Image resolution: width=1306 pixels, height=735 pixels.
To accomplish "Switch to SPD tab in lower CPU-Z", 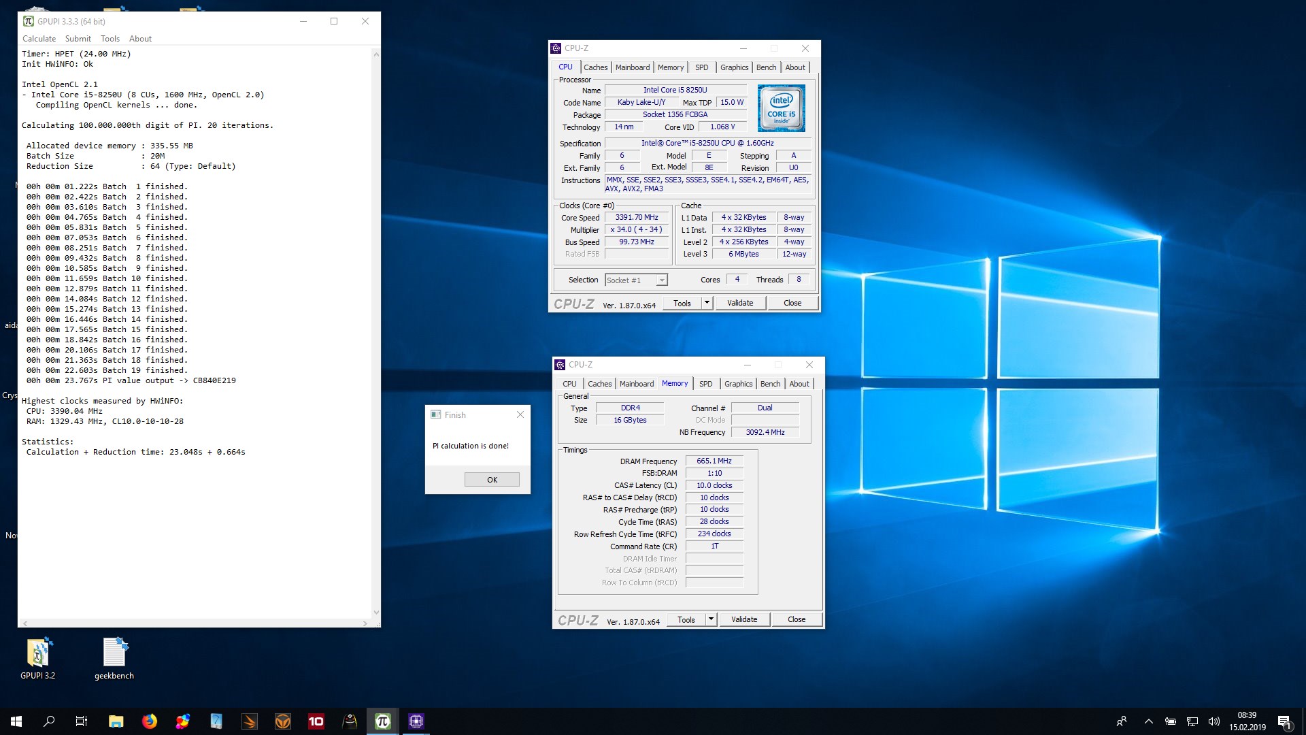I will pyautogui.click(x=705, y=384).
